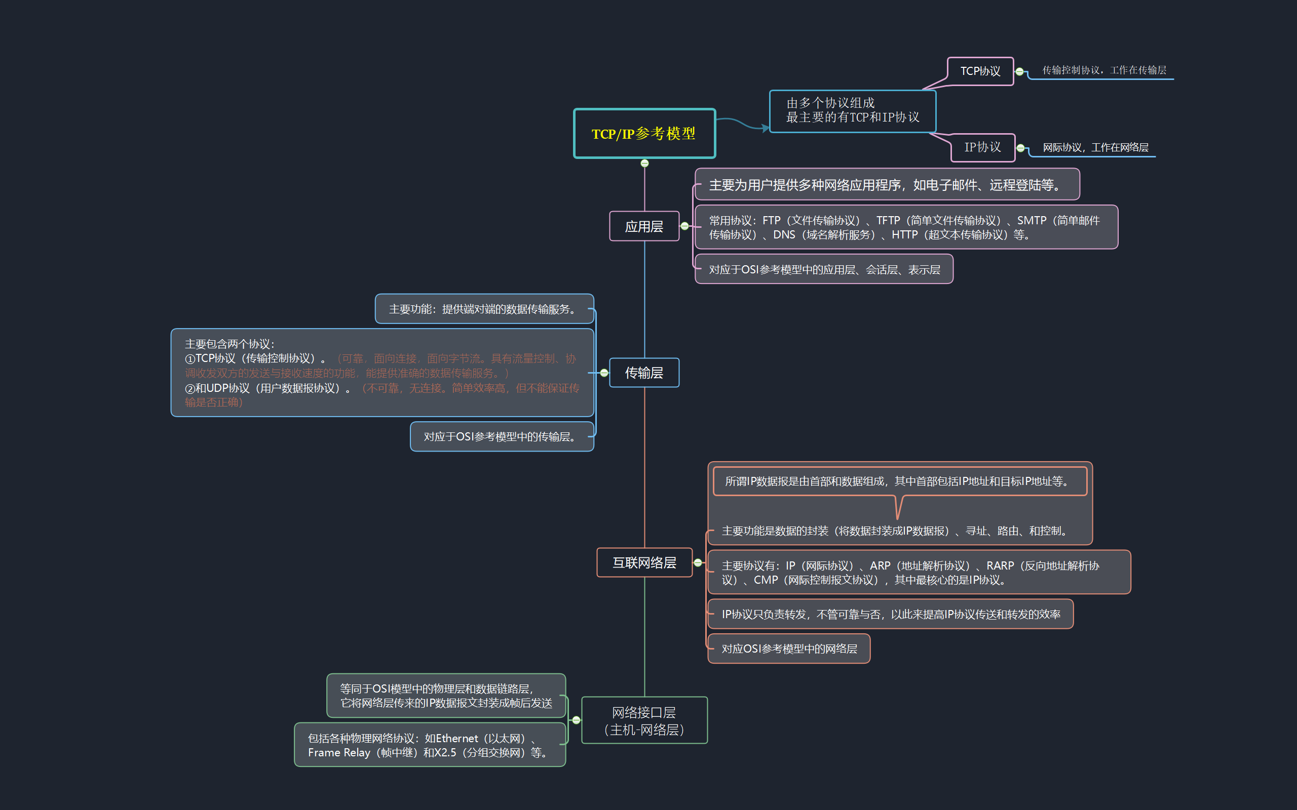Select the TCP协议 node
This screenshot has height=810, width=1297.
click(980, 71)
